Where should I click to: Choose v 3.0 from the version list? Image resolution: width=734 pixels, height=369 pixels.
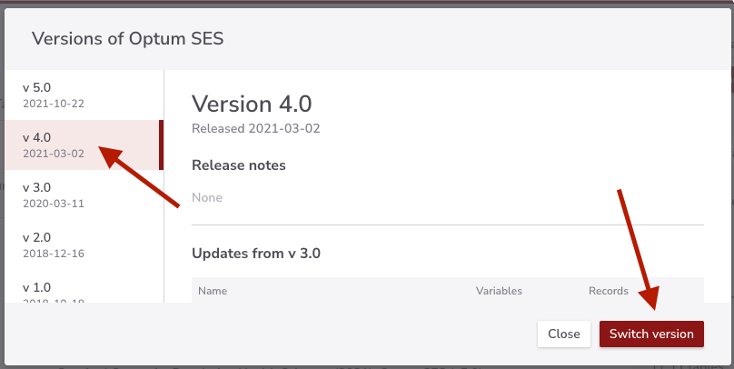point(84,194)
